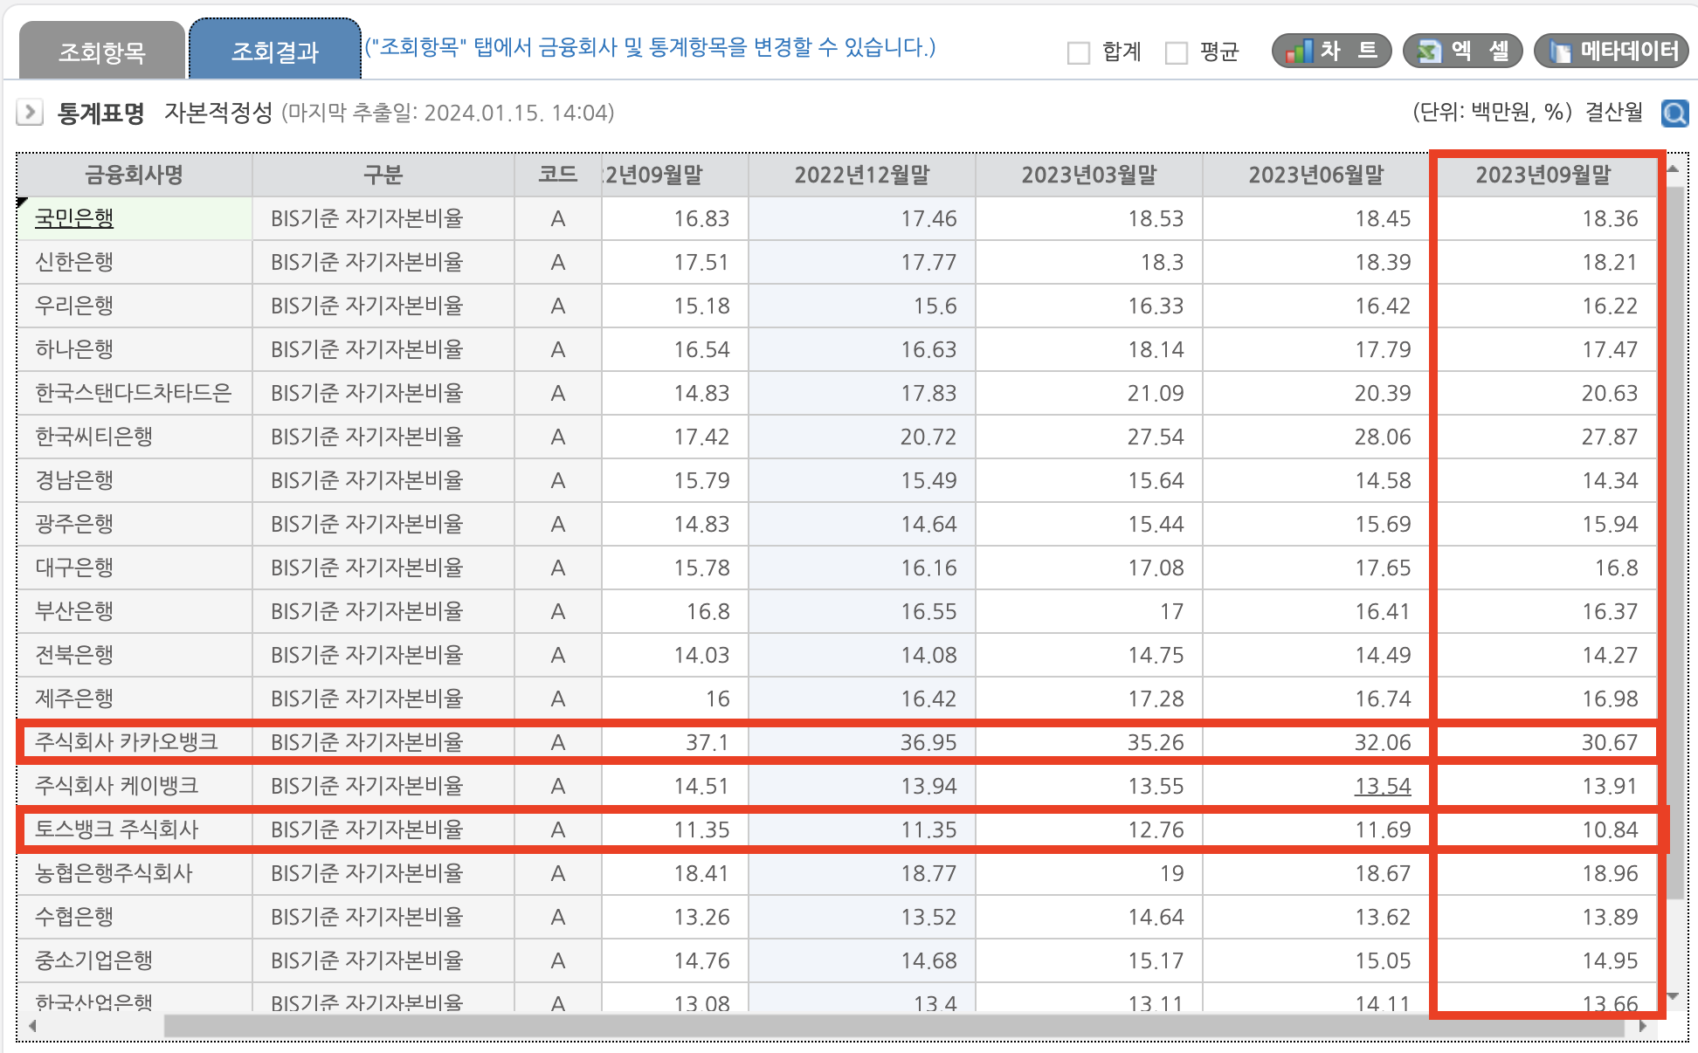
Task: Open the 국민은행 link
Action: [x=73, y=219]
